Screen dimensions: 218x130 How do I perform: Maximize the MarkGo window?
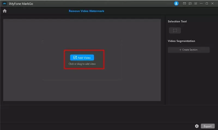[x=207, y=4]
